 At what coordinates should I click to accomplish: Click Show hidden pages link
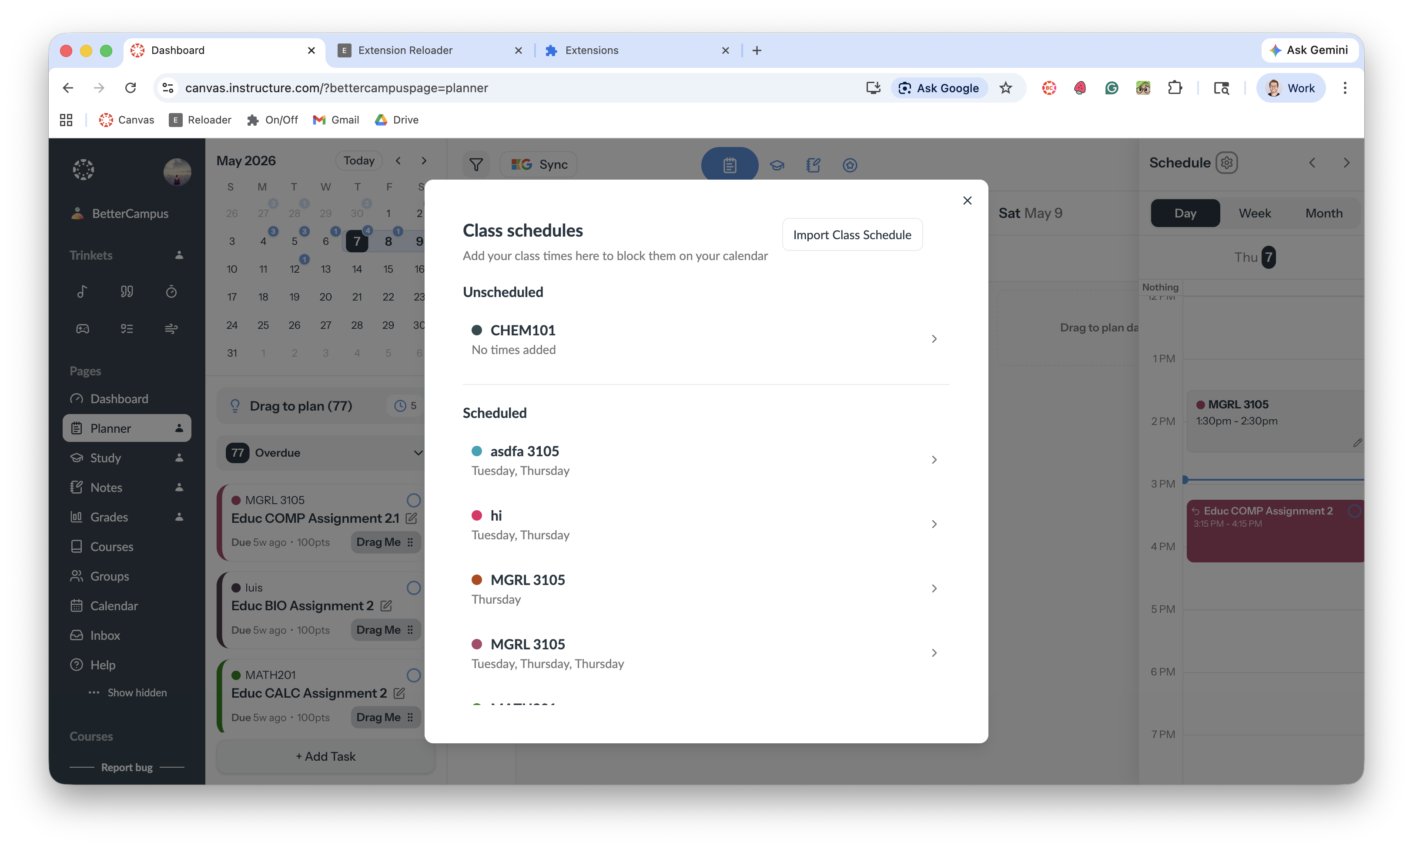click(x=127, y=693)
